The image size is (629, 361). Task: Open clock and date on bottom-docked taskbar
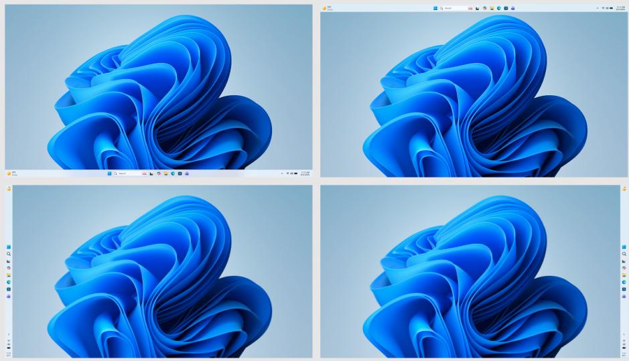point(305,173)
